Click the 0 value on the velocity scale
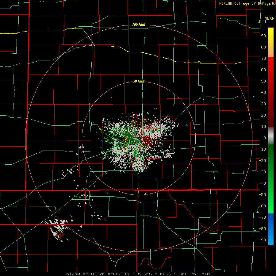This screenshot has height=276, width=276. [x=265, y=138]
